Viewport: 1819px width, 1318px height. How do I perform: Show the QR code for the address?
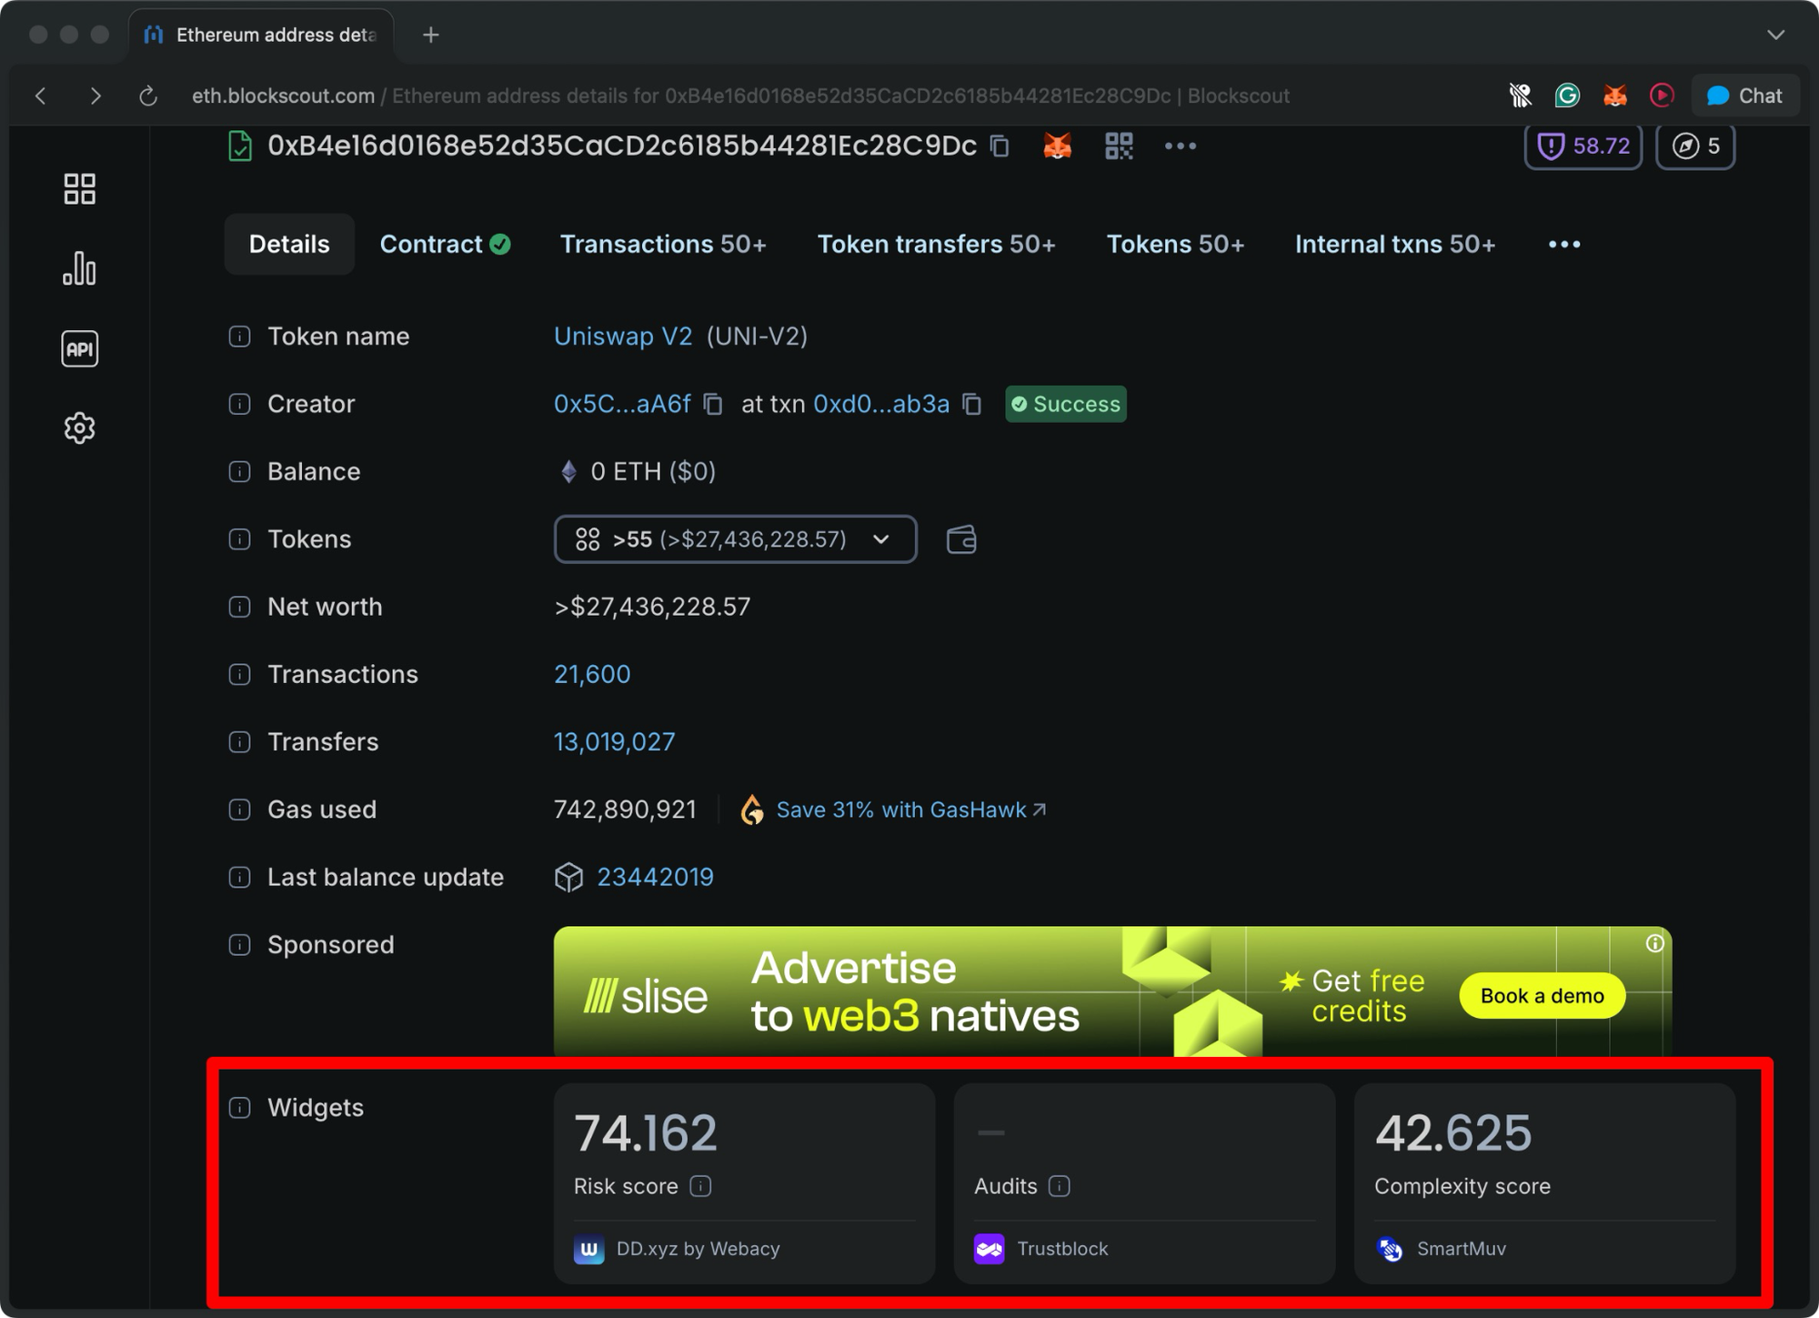point(1120,146)
